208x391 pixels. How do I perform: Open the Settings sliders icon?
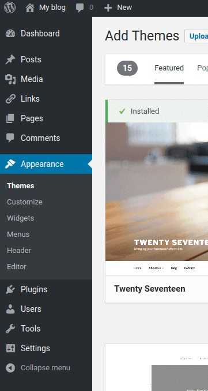[10, 348]
